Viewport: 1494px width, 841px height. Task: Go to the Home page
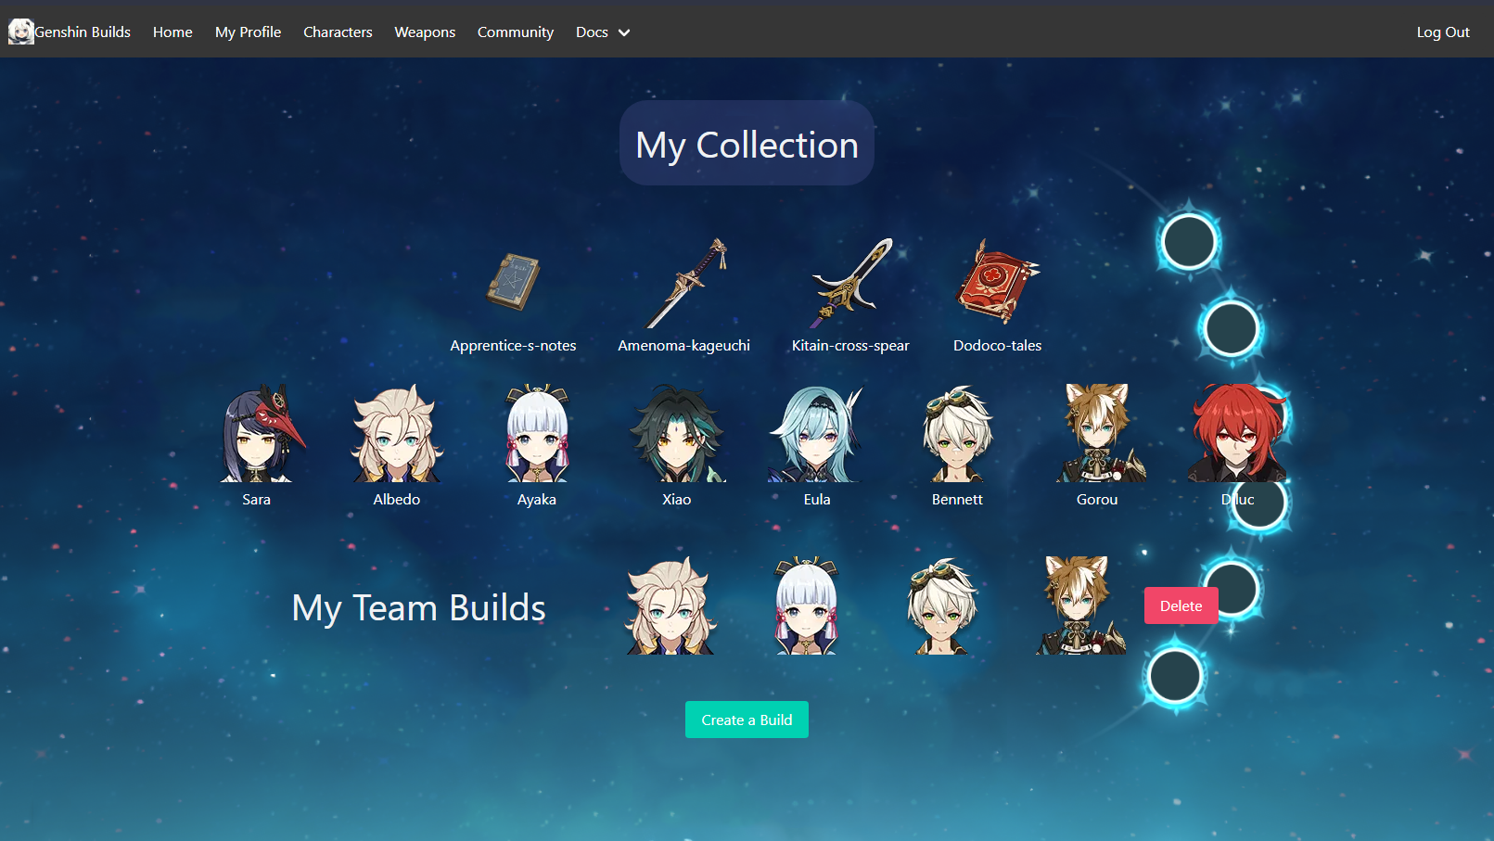[x=172, y=32]
